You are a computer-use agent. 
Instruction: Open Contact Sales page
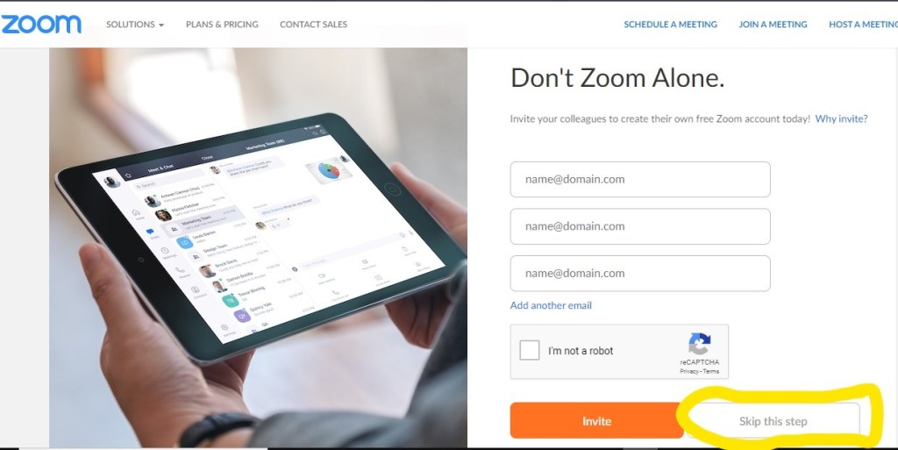(313, 25)
